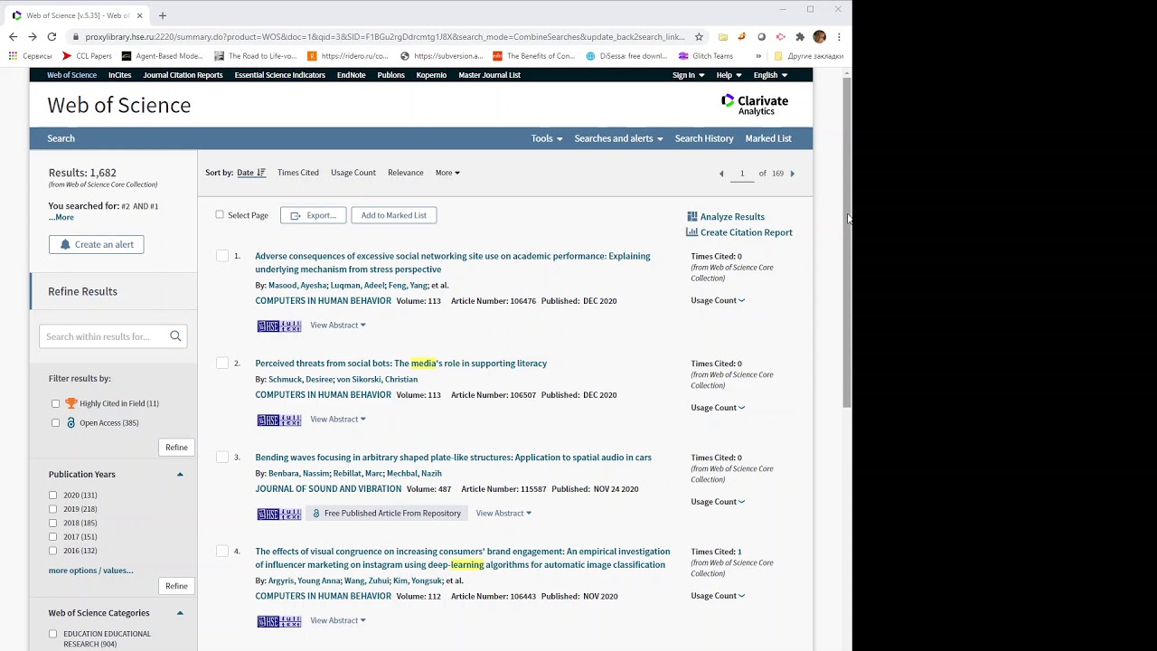Open HSE full text icon for article 4
1157x651 pixels.
tap(278, 622)
